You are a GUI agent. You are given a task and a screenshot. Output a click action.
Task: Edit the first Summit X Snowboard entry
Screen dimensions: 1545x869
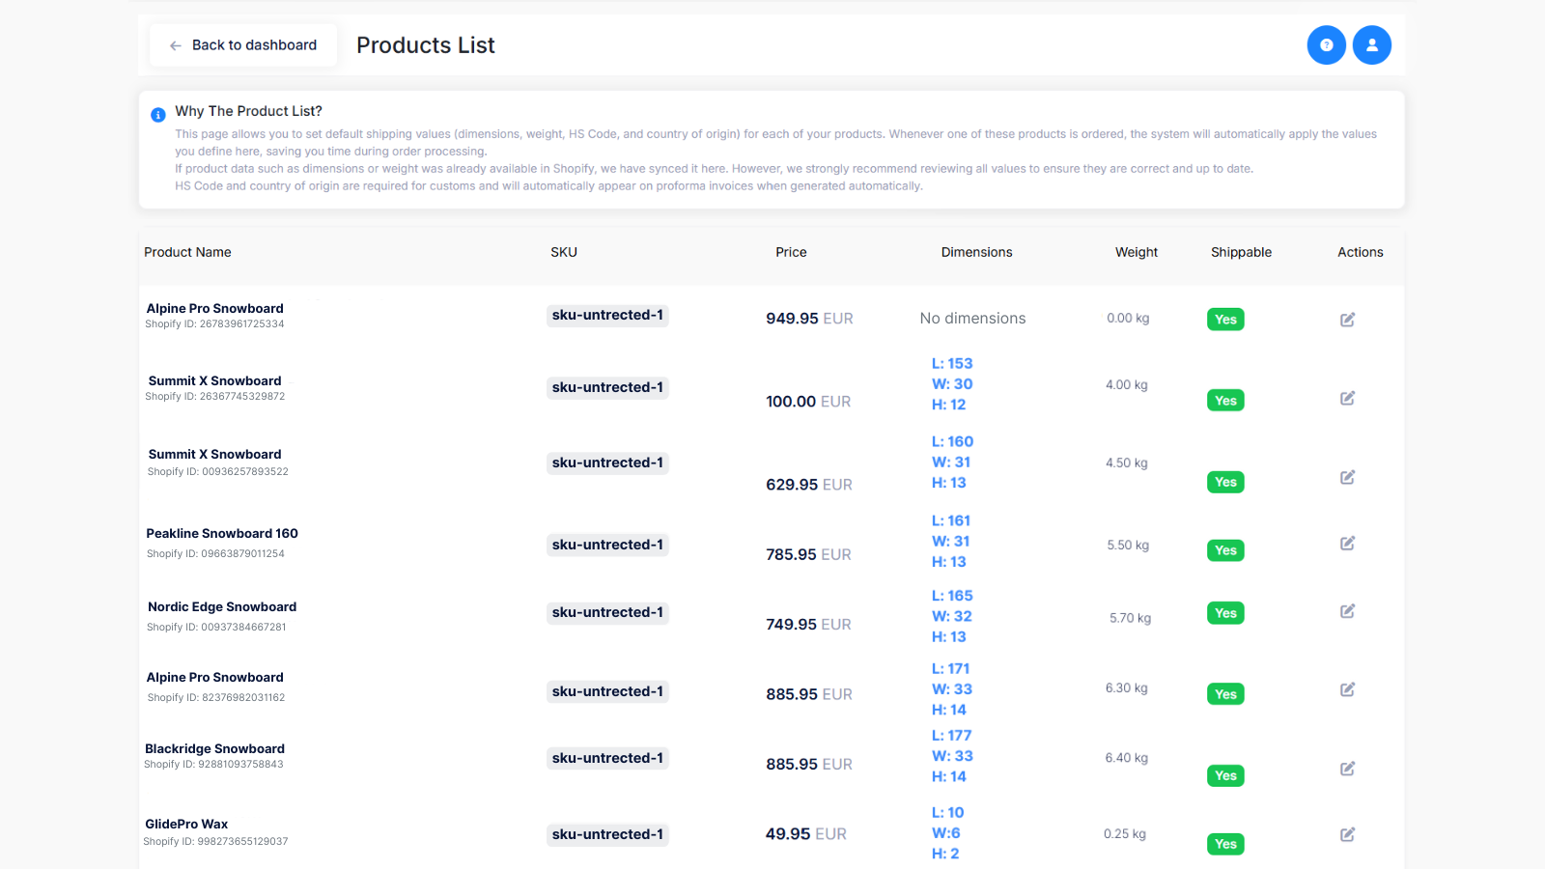tap(1348, 398)
